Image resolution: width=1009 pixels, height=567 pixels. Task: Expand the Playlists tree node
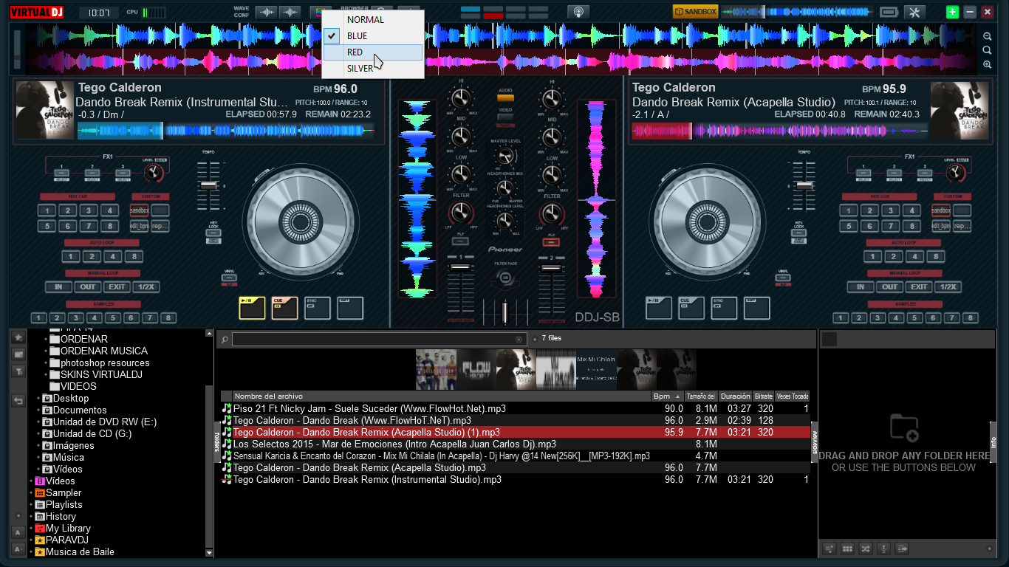(31, 505)
